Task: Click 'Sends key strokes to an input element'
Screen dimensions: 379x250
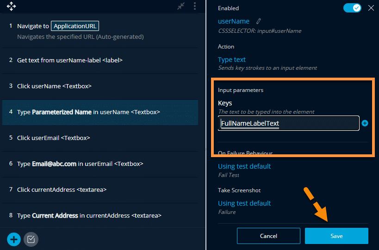Action: [267, 68]
